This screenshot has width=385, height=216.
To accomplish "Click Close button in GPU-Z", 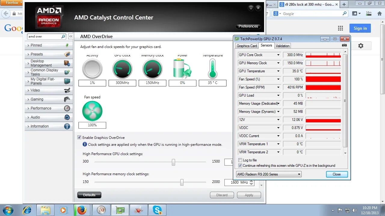I will (x=337, y=174).
